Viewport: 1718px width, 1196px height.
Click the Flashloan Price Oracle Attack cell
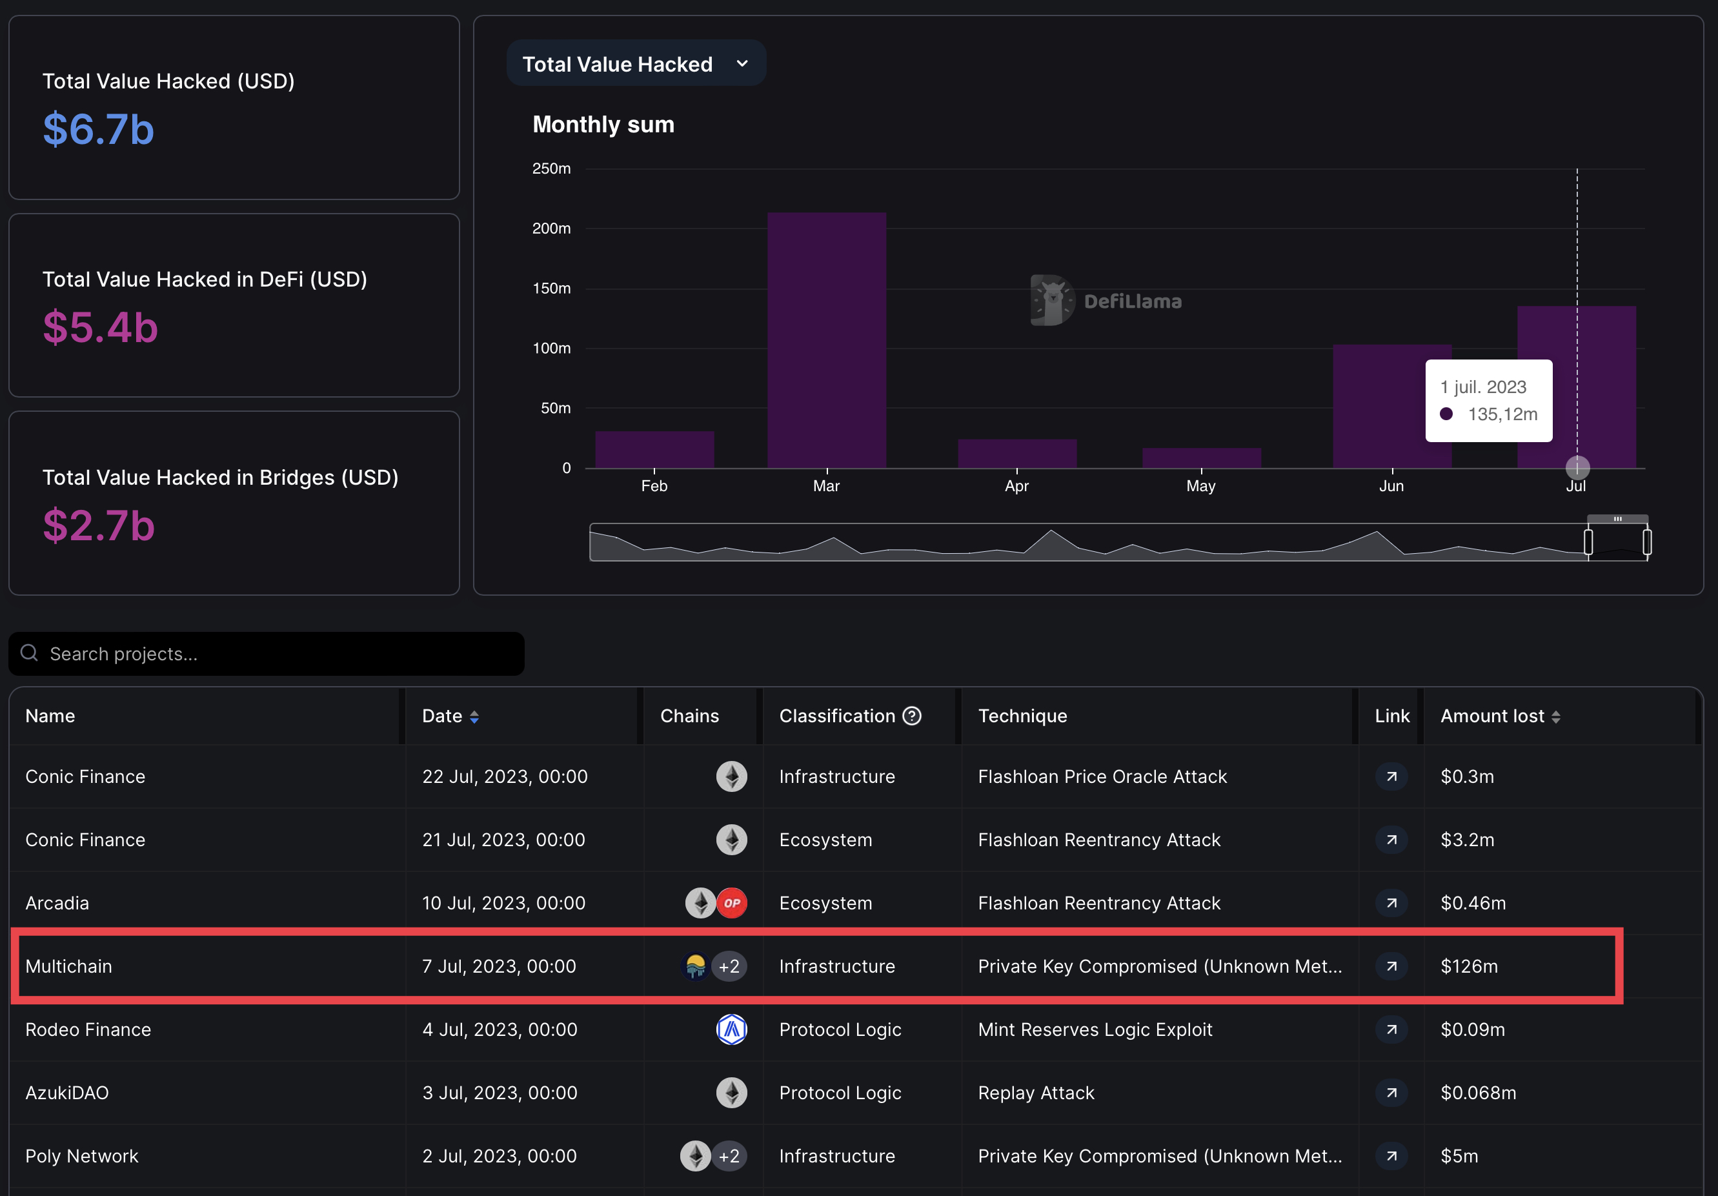[x=1102, y=777]
